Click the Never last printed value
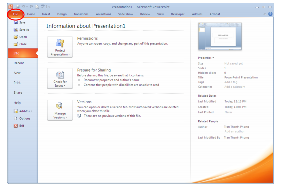 pyautogui.click(x=228, y=112)
